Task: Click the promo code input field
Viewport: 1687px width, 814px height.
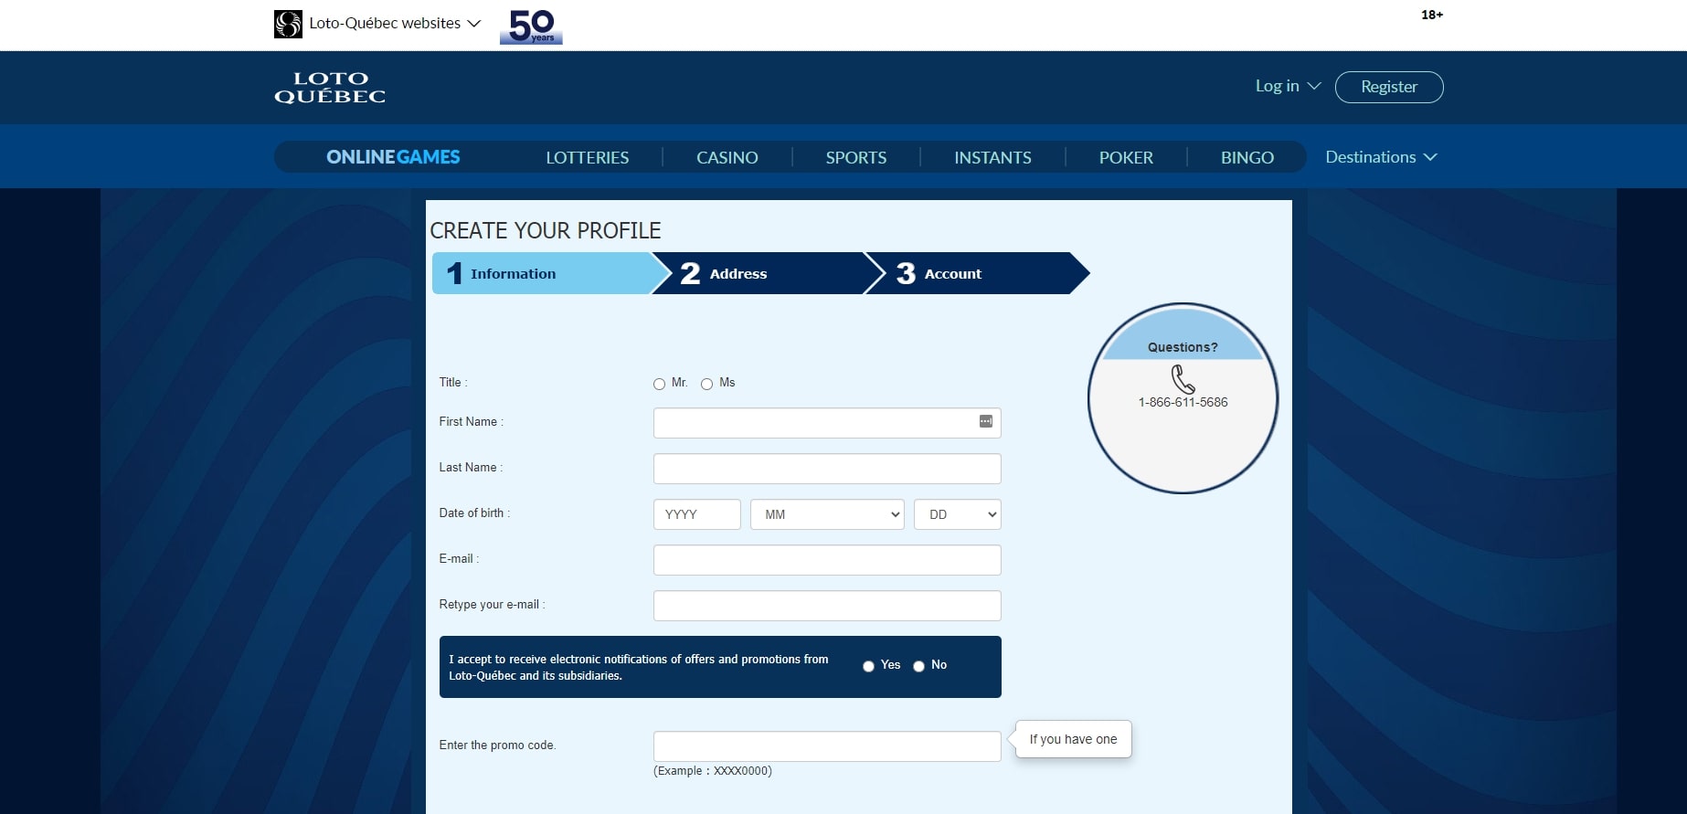Action: tap(827, 746)
